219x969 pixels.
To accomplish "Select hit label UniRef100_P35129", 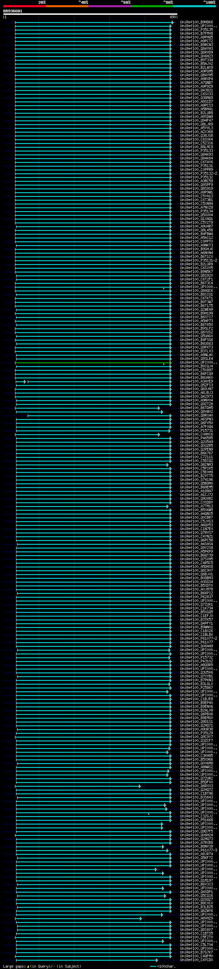I will (196, 733).
